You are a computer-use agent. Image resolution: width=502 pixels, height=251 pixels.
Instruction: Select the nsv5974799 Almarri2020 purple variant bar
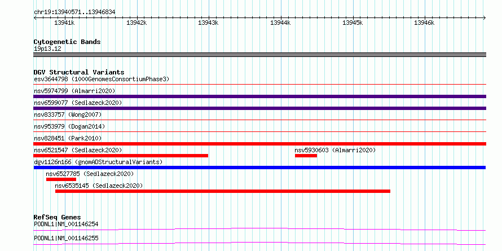point(260,96)
